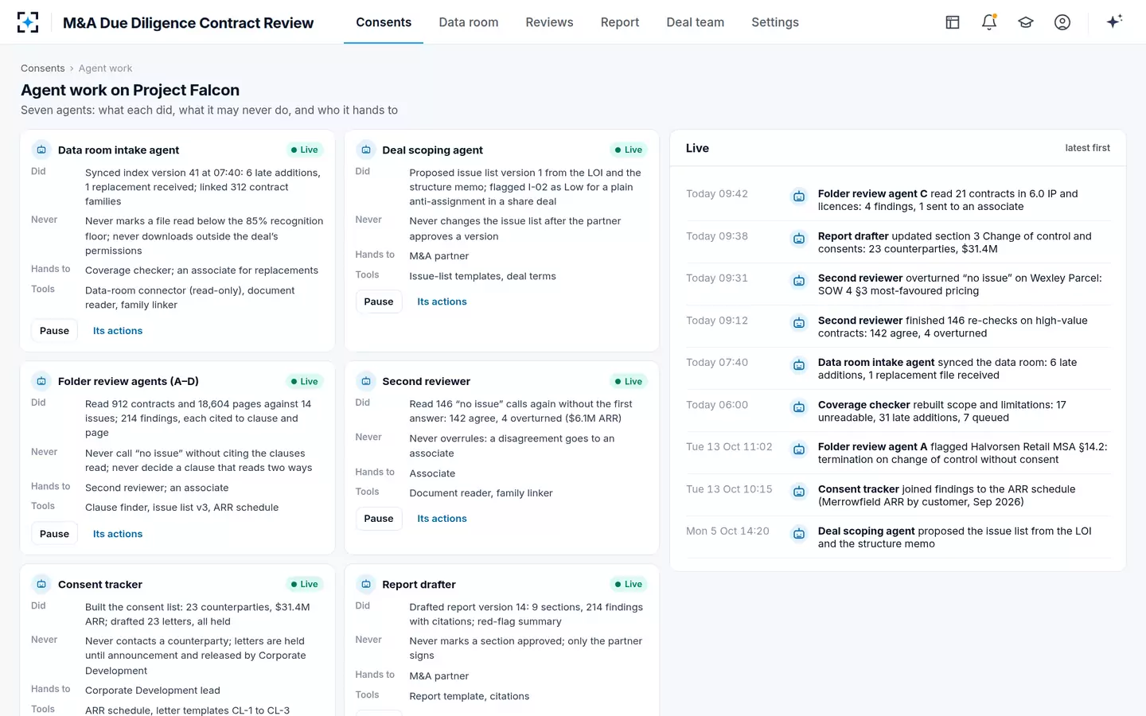The image size is (1146, 716).
Task: Click the app logo icon
Action: [x=28, y=22]
